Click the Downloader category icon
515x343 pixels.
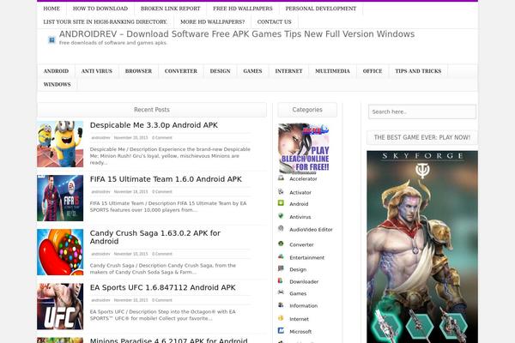pyautogui.click(x=281, y=280)
